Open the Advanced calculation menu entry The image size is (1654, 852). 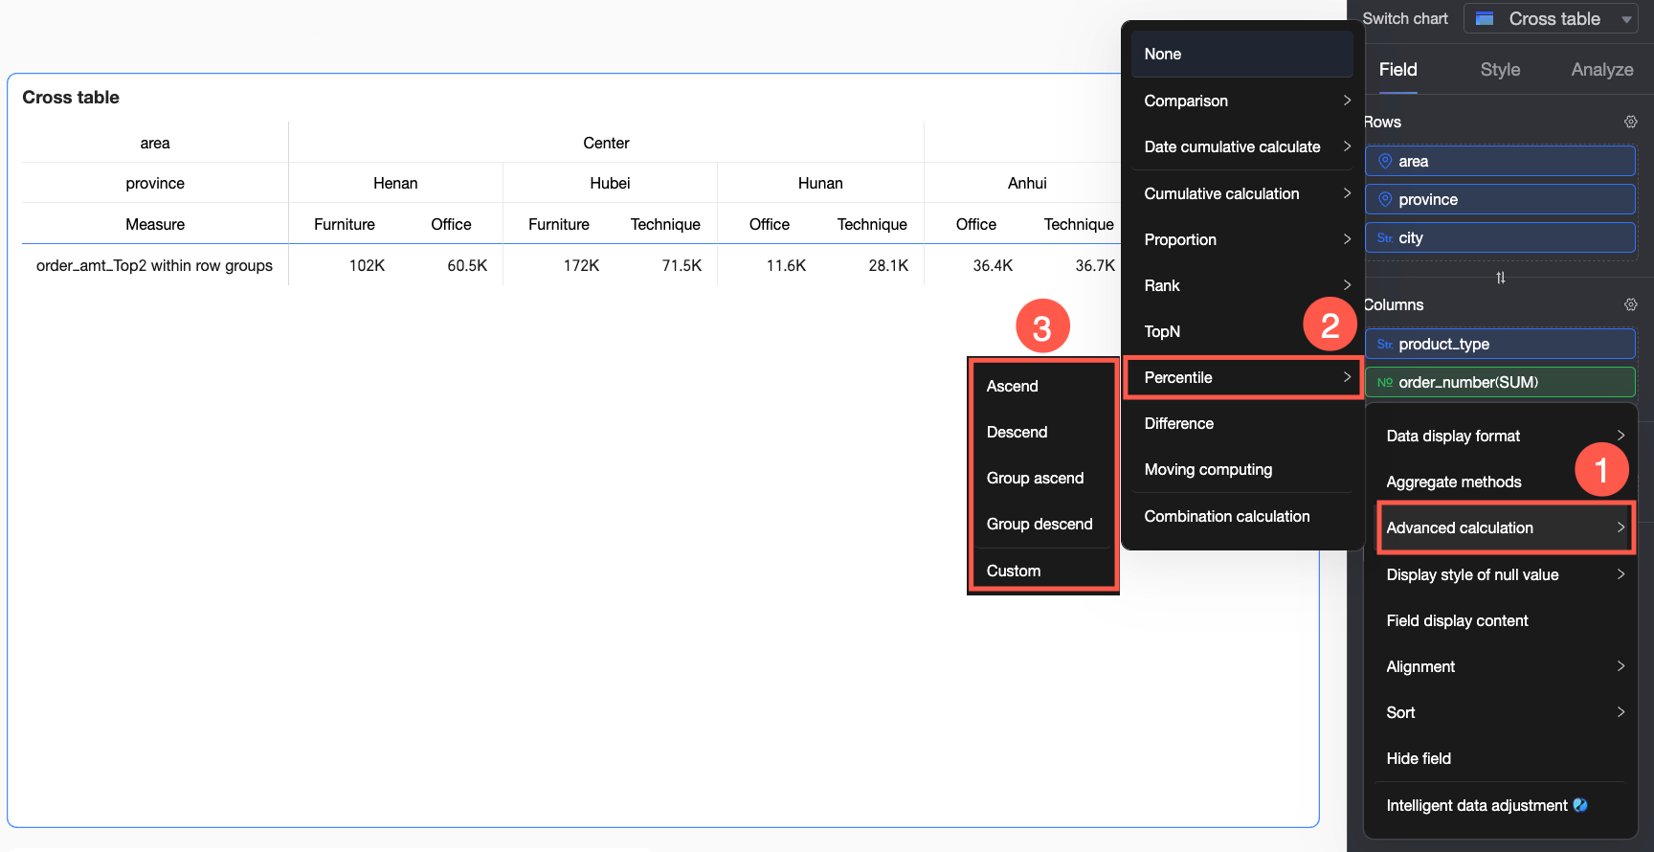[1505, 527]
